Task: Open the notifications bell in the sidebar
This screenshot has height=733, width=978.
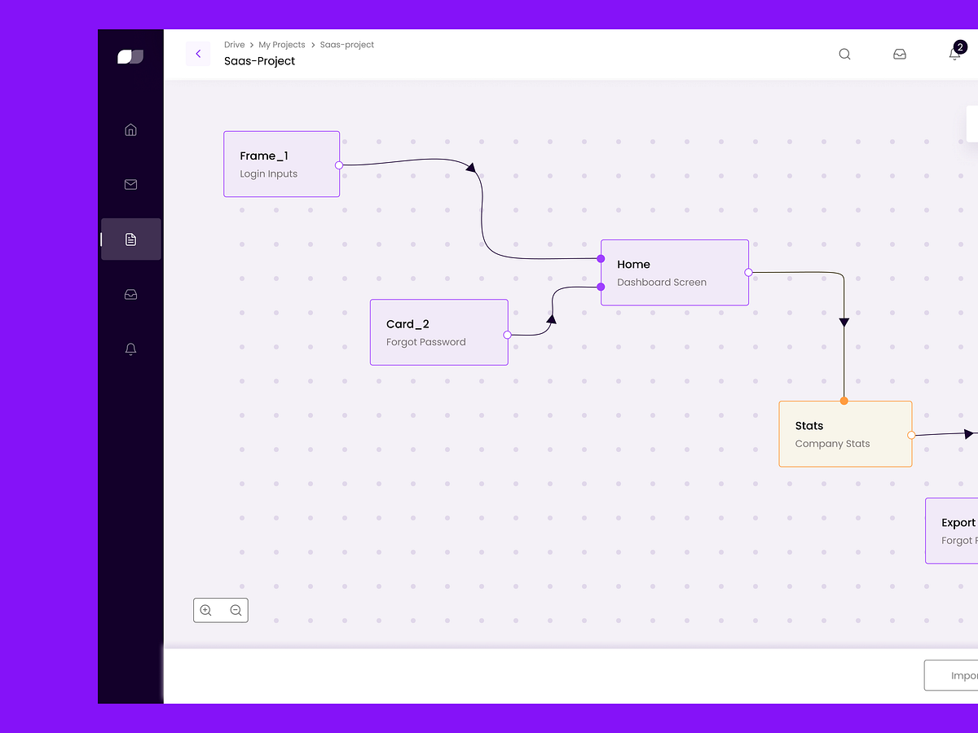Action: click(130, 349)
